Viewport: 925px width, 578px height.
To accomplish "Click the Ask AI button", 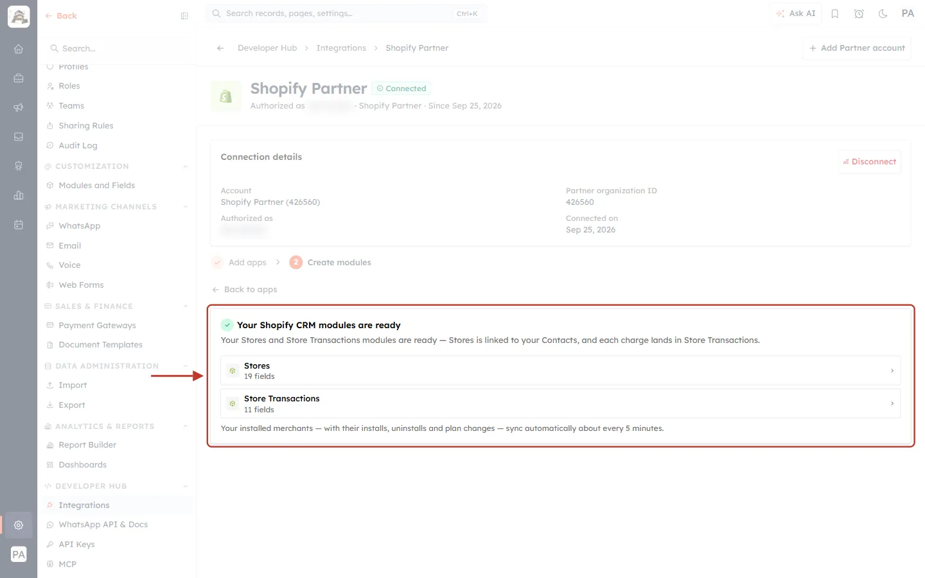I will (x=795, y=13).
